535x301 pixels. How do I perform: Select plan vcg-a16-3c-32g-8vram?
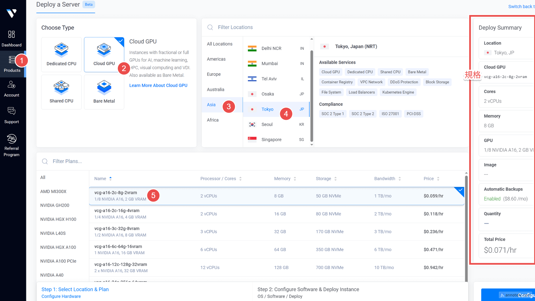(x=277, y=232)
